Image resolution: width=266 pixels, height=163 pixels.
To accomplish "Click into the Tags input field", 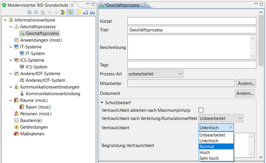I will point(192,64).
